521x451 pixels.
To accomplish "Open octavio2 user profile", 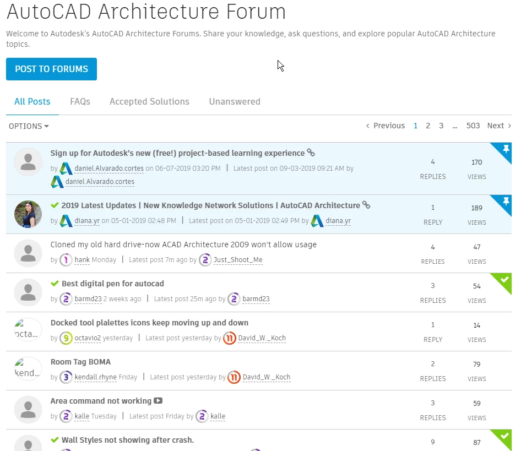I will click(x=88, y=338).
